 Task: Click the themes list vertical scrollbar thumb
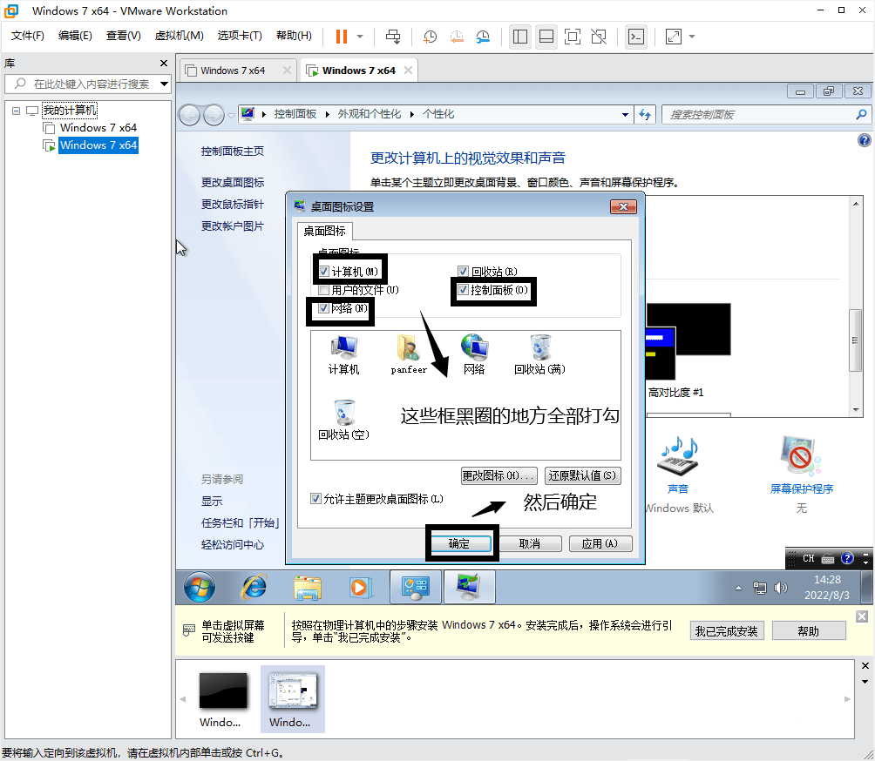tap(856, 340)
